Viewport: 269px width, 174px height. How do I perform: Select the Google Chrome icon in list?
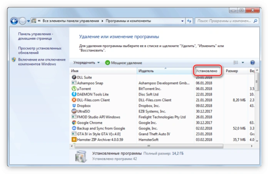pyautogui.click(x=74, y=123)
